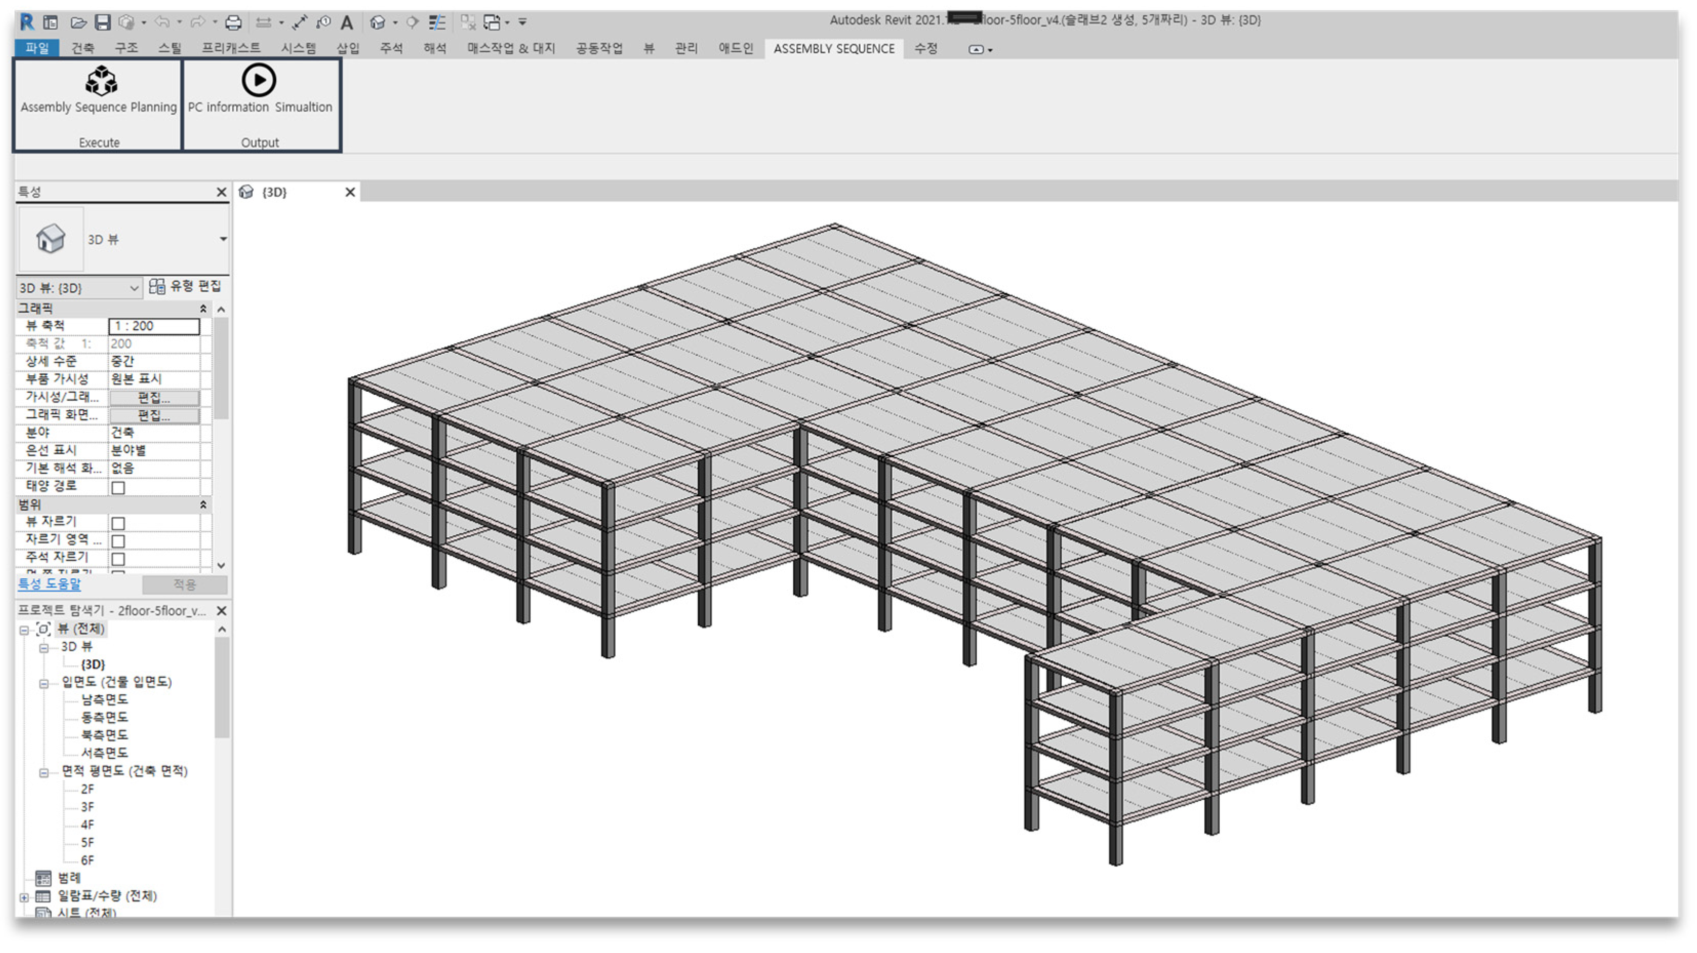Click the 뷰 축척 1 : 200 field

(153, 326)
